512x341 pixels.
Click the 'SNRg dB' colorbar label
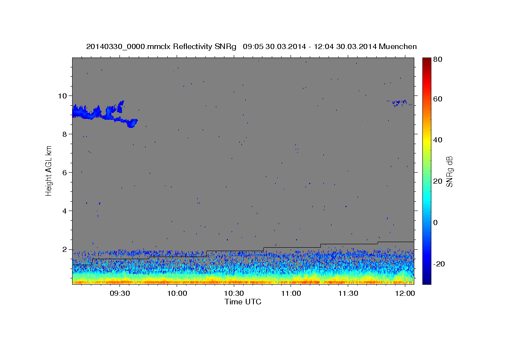pyautogui.click(x=449, y=171)
